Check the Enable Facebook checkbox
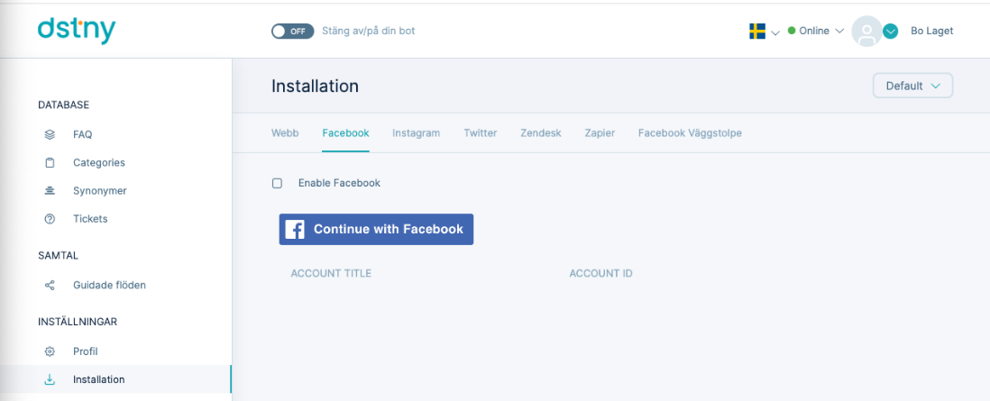990x401 pixels. point(277,183)
